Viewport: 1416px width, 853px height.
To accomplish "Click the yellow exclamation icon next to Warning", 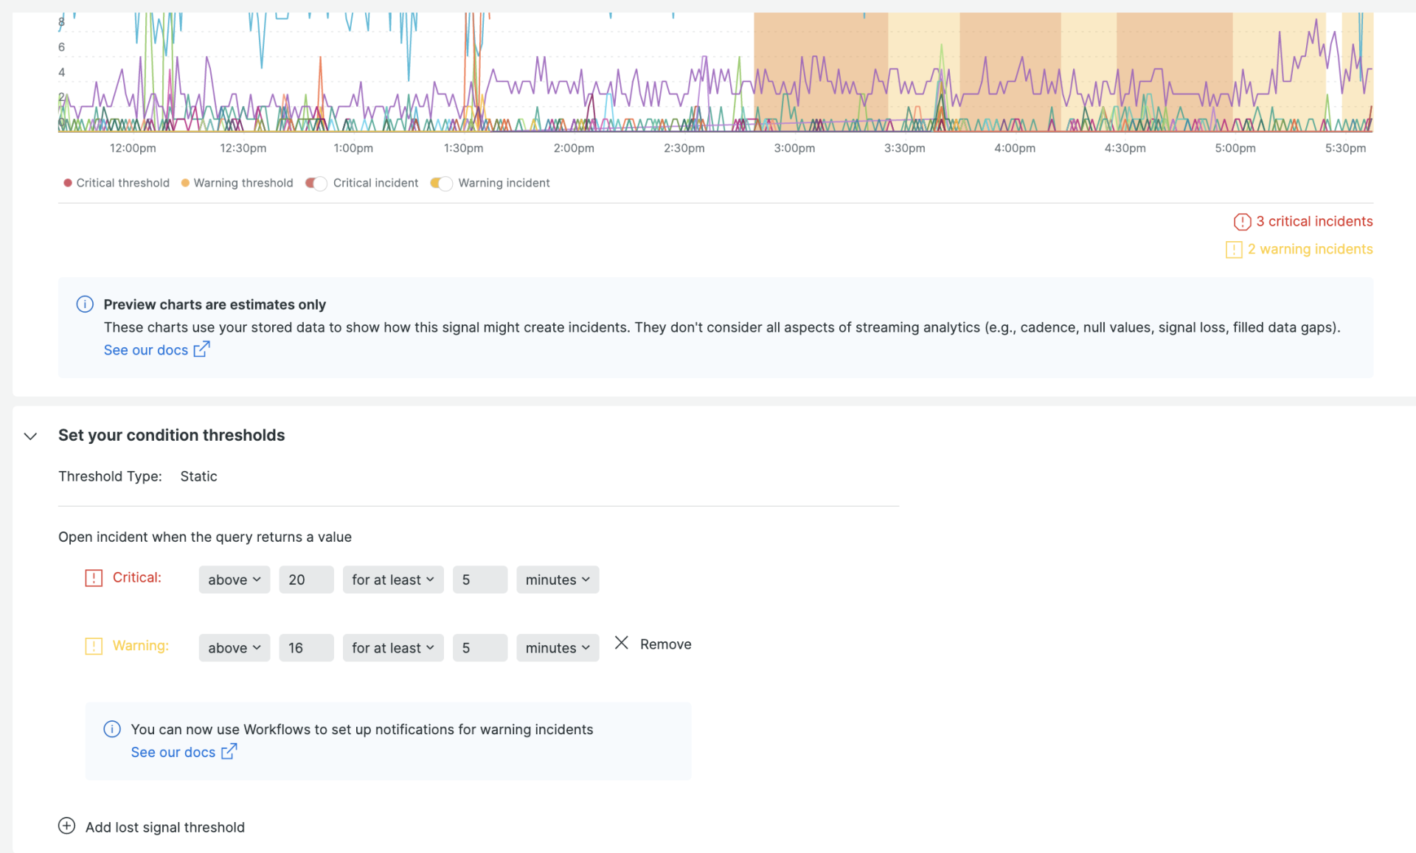I will tap(93, 646).
